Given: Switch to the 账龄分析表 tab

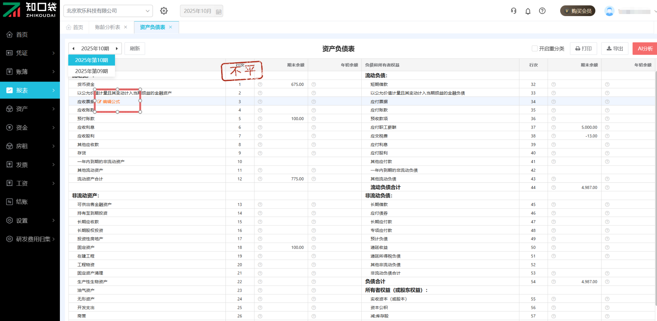Looking at the screenshot, I should pyautogui.click(x=107, y=27).
